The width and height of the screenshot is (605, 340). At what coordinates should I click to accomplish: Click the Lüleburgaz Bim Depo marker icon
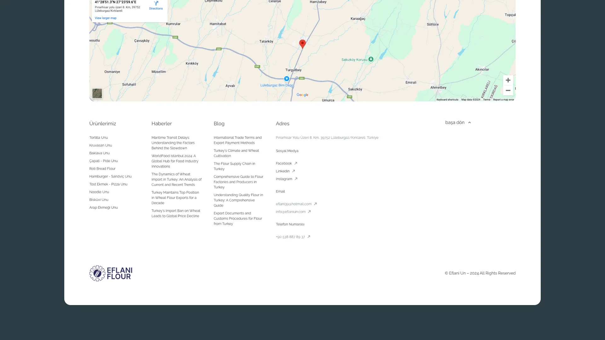[287, 79]
